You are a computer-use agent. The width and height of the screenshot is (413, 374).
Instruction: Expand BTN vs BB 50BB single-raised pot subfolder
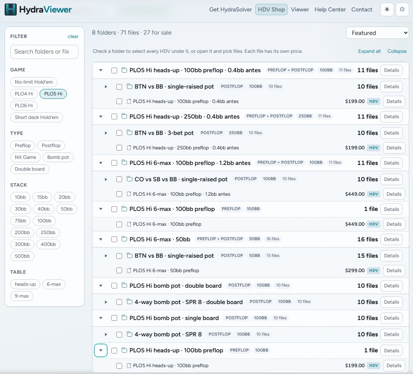106,255
